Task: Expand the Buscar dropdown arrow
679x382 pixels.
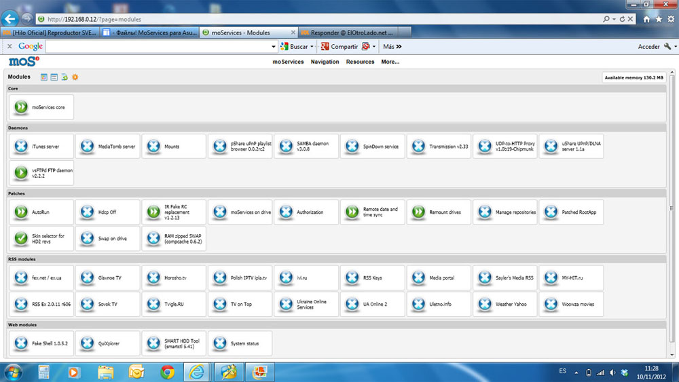Action: click(x=312, y=47)
